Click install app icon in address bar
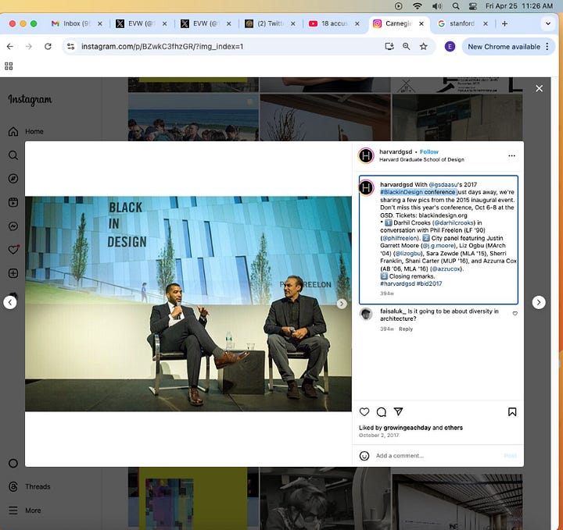The width and height of the screenshot is (563, 530). click(389, 46)
